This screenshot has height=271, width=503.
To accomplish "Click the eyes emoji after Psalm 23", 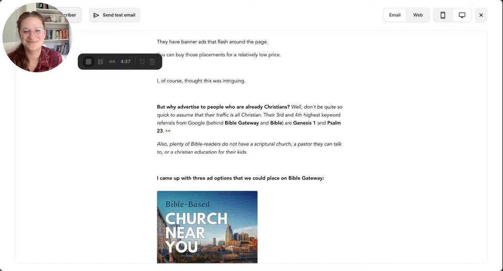I will click(x=168, y=131).
